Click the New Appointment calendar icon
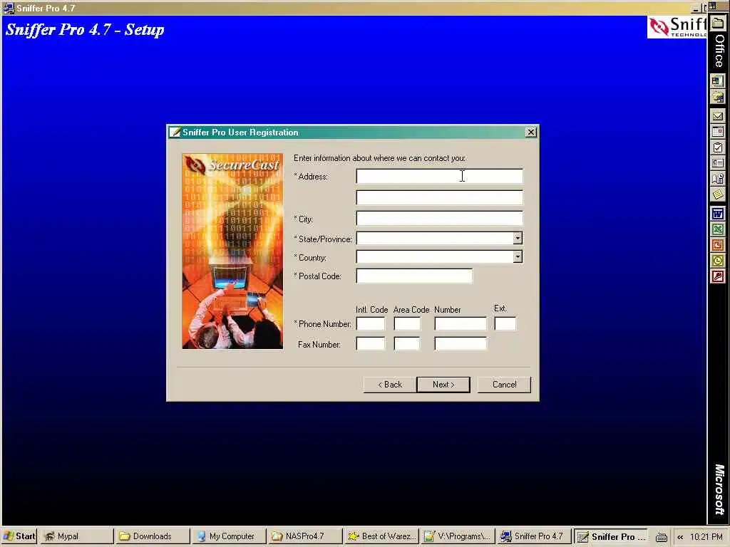 click(x=718, y=132)
